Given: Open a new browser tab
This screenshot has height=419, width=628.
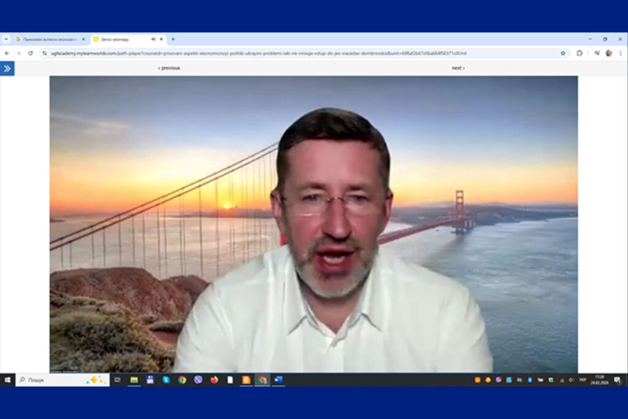Looking at the screenshot, I should point(173,39).
